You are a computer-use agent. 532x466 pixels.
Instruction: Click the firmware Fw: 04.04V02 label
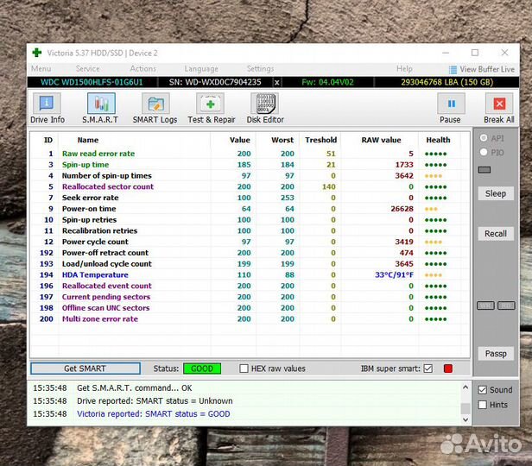[x=327, y=82]
